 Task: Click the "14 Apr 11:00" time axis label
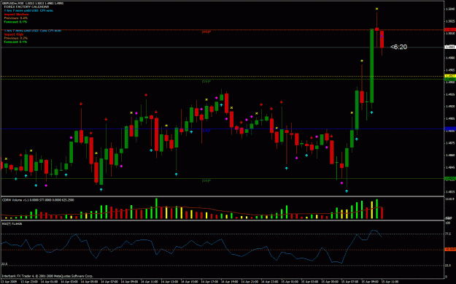coord(149,282)
